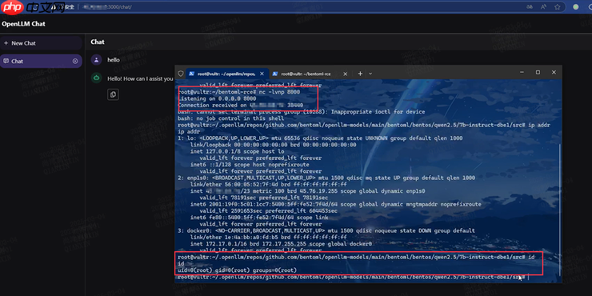Open a new terminal tab with the plus button
This screenshot has height=296, width=592.
tap(360, 74)
